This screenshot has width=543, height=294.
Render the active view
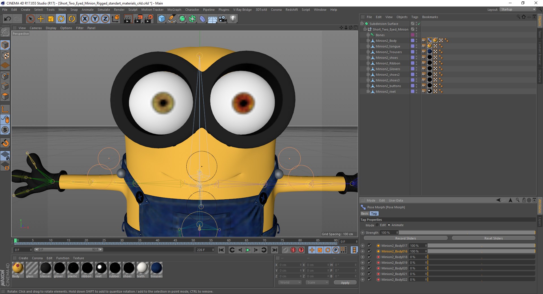(128, 19)
